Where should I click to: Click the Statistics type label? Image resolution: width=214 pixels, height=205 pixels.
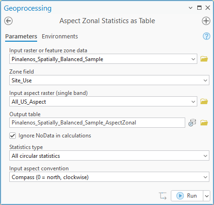point(26,147)
